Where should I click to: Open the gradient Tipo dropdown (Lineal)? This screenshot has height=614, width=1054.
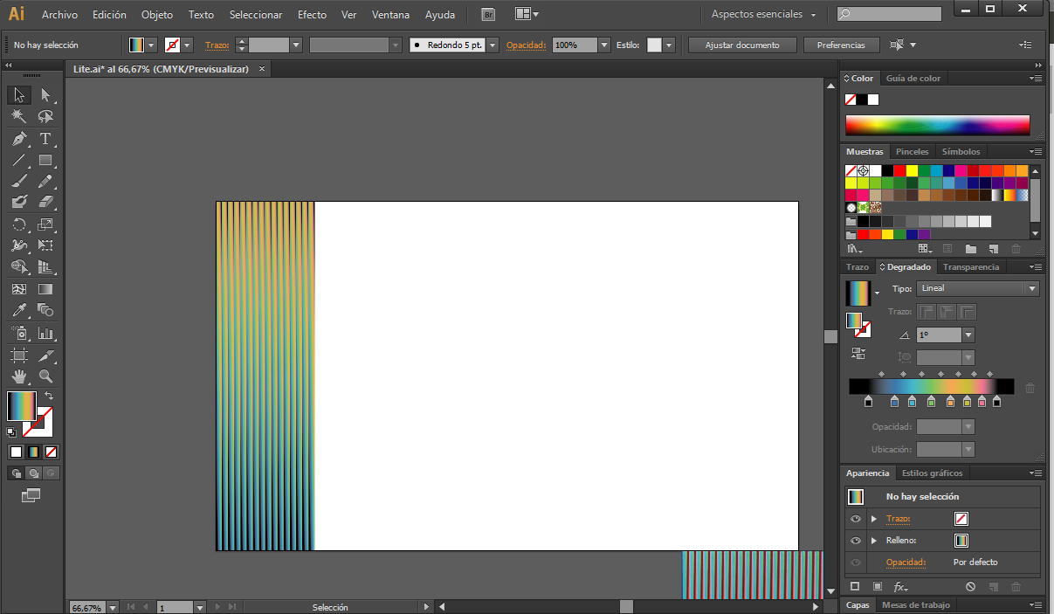point(978,288)
